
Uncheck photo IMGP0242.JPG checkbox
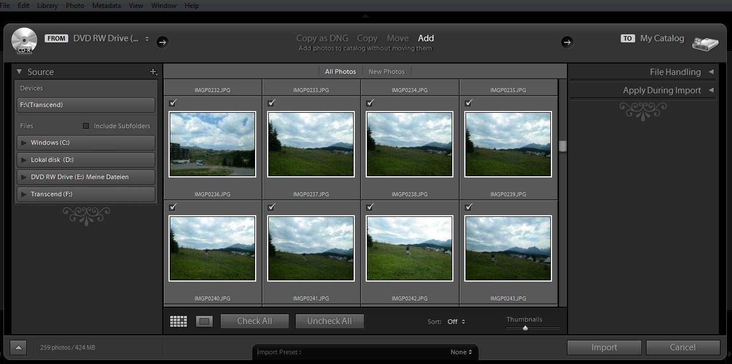pyautogui.click(x=370, y=207)
